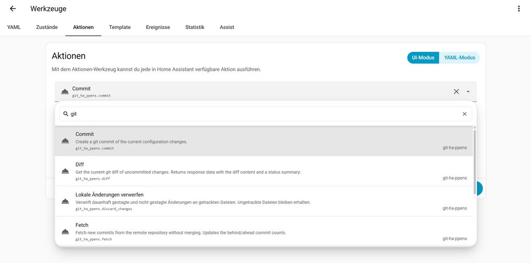Open the YAML tab
Viewport: 531px width, 263px height.
(14, 27)
